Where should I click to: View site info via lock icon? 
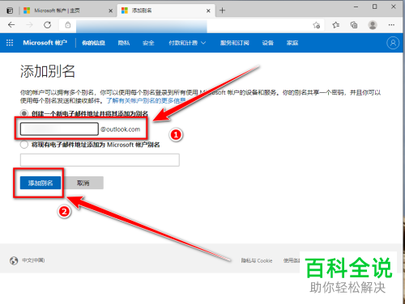(68, 25)
